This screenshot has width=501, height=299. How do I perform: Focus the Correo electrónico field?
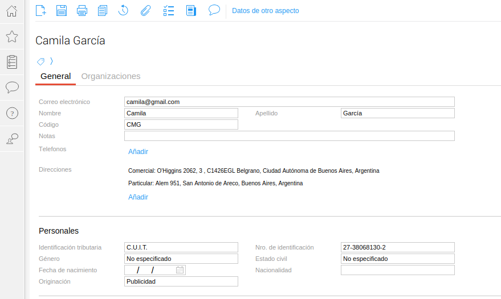pos(290,102)
